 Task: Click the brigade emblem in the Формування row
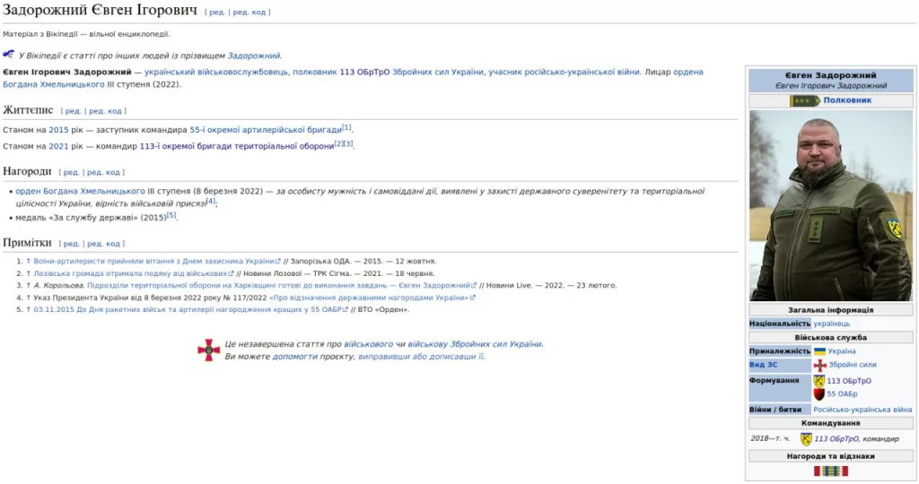(819, 381)
